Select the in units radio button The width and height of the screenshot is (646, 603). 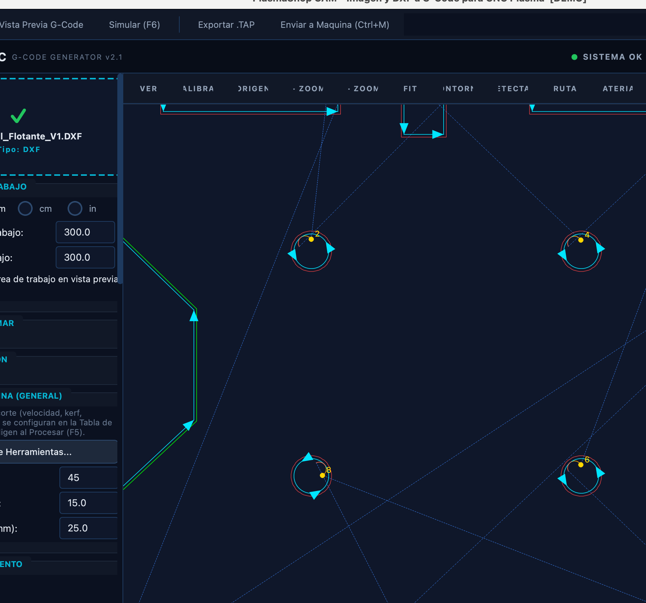click(x=75, y=208)
